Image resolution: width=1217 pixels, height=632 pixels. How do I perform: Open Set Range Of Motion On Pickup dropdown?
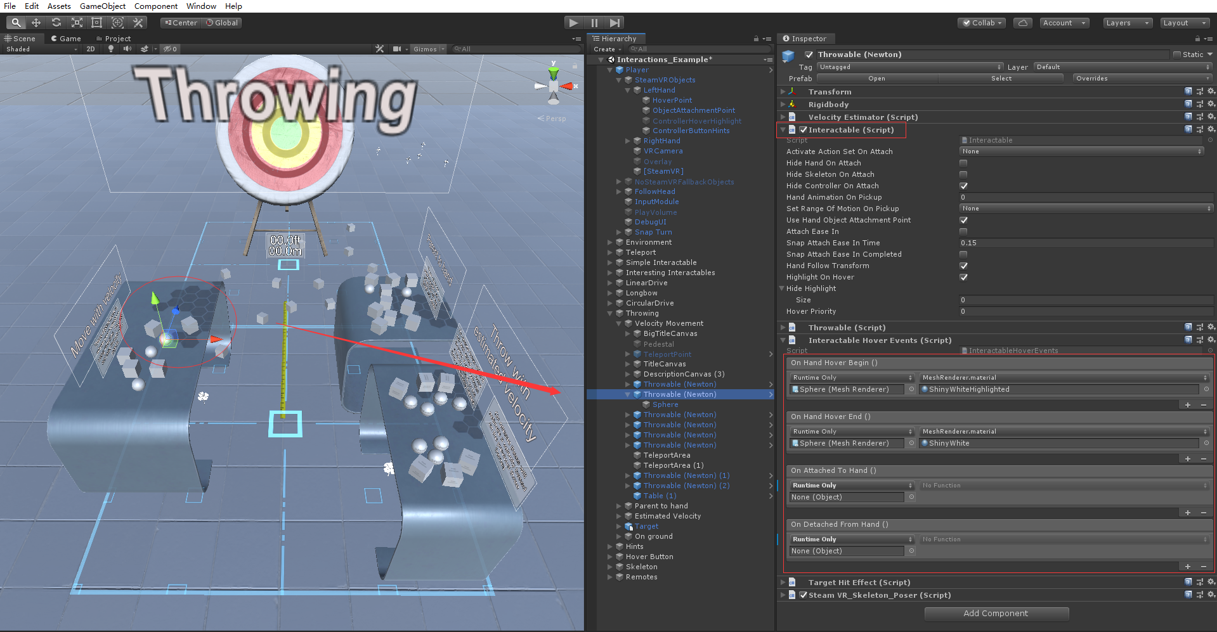click(x=1086, y=209)
